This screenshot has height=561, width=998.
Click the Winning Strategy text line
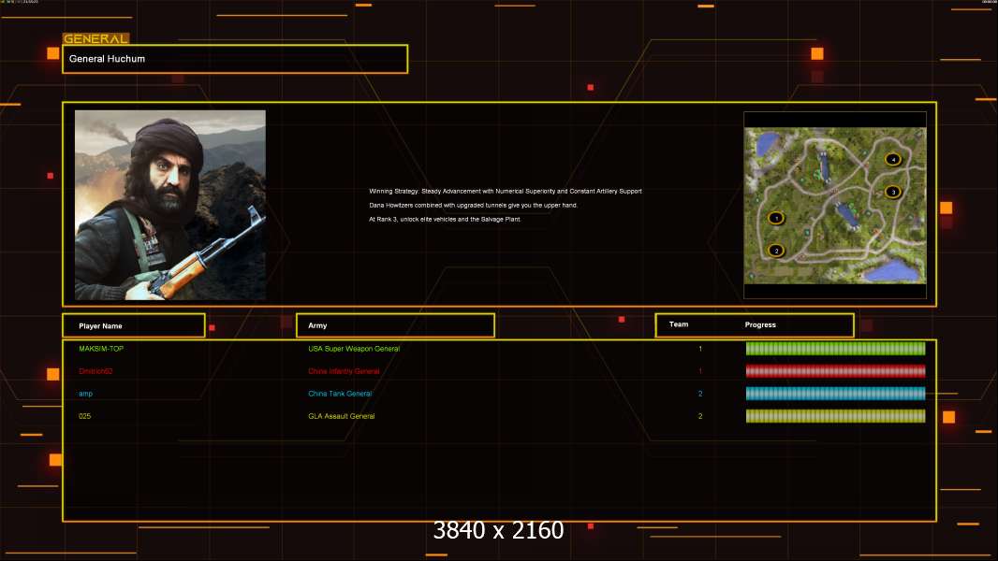pyautogui.click(x=506, y=192)
